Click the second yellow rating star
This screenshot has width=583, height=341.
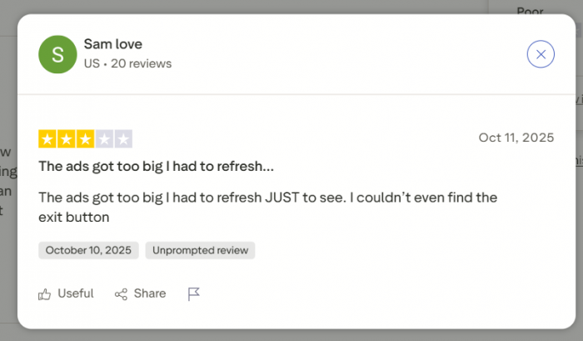click(67, 139)
